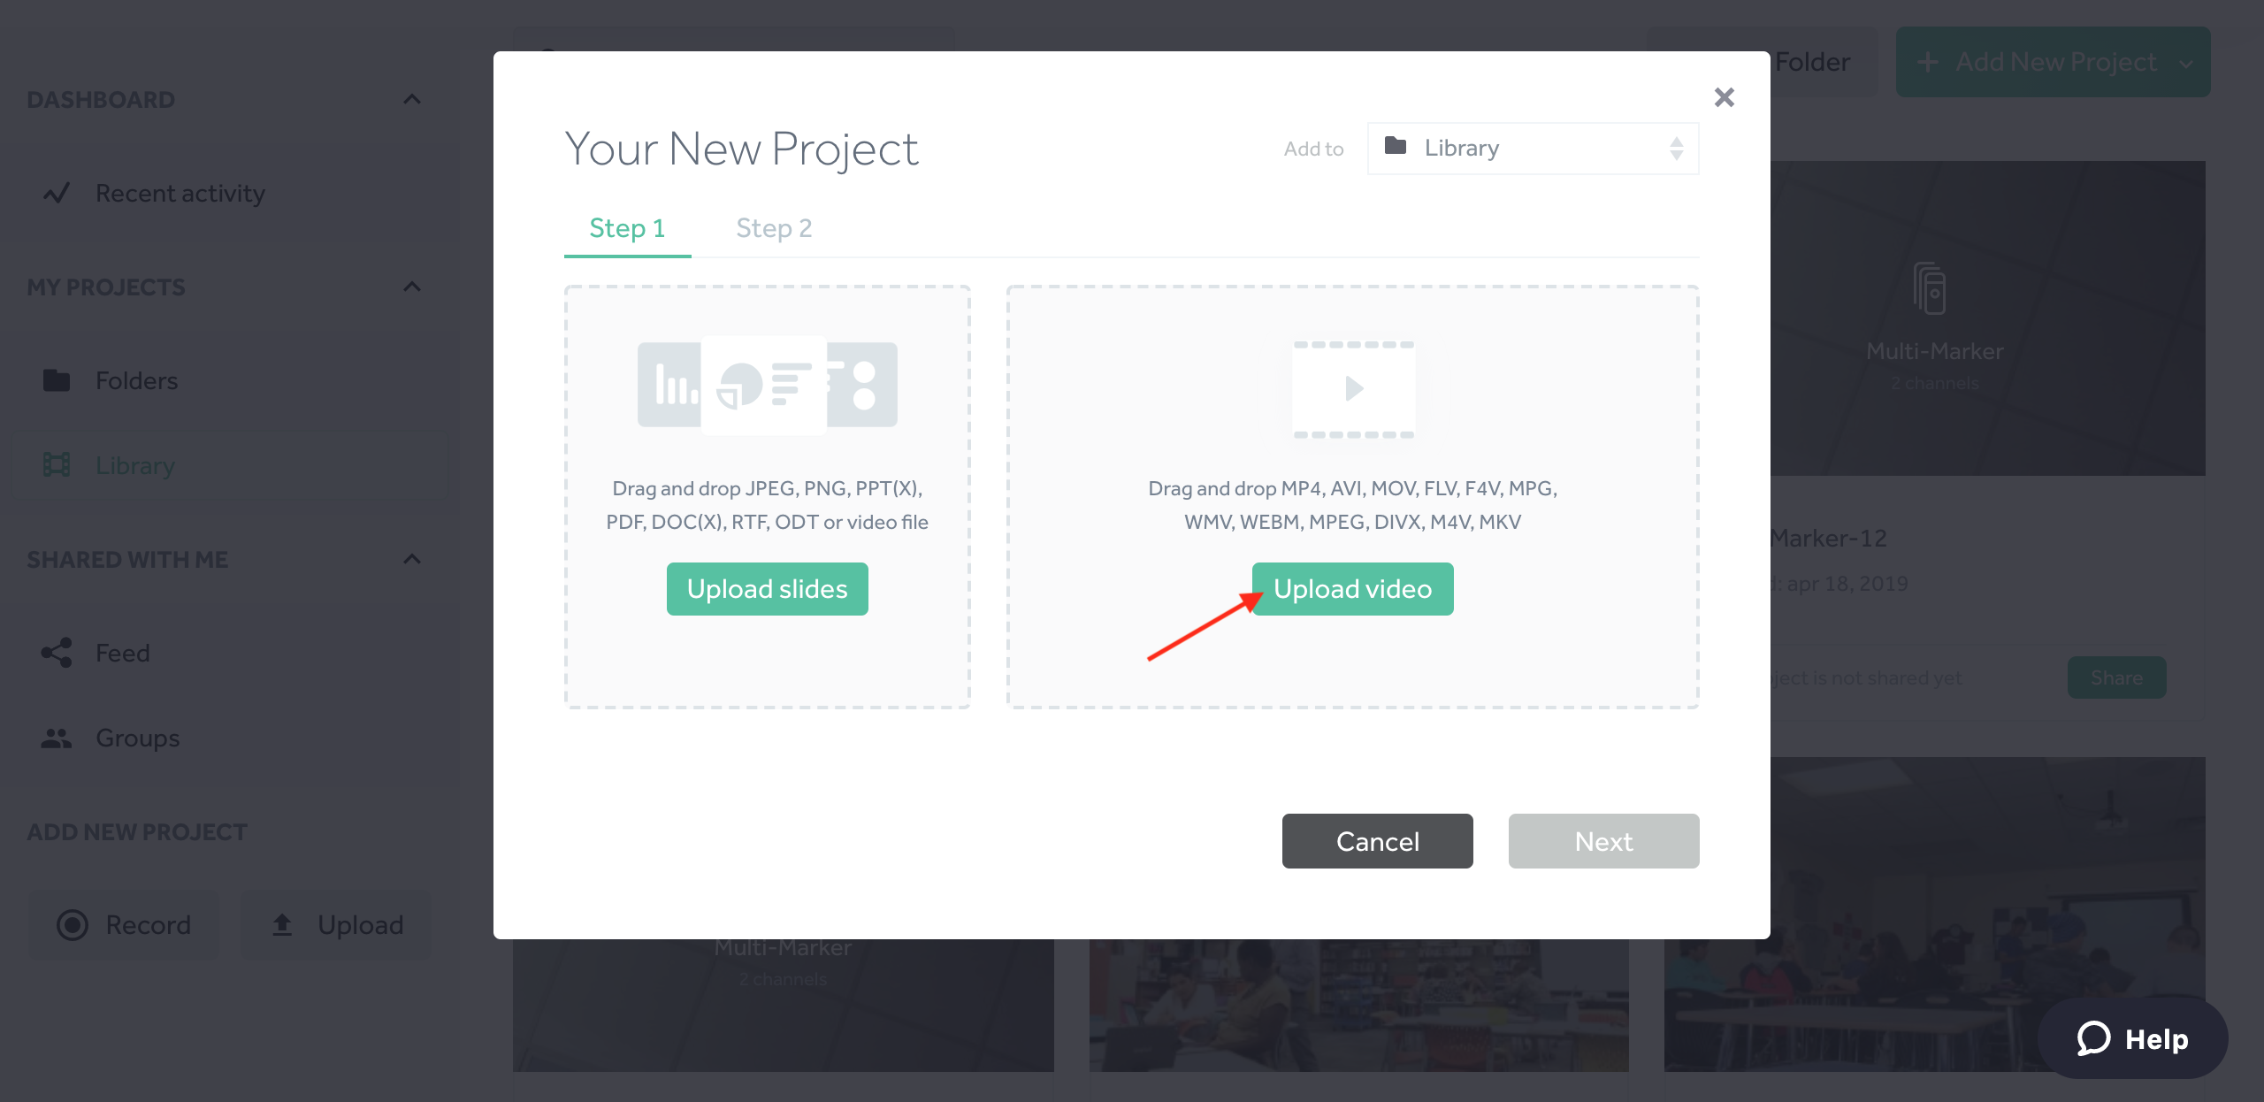Open the Folders folder icon
The height and width of the screenshot is (1102, 2264).
(57, 380)
